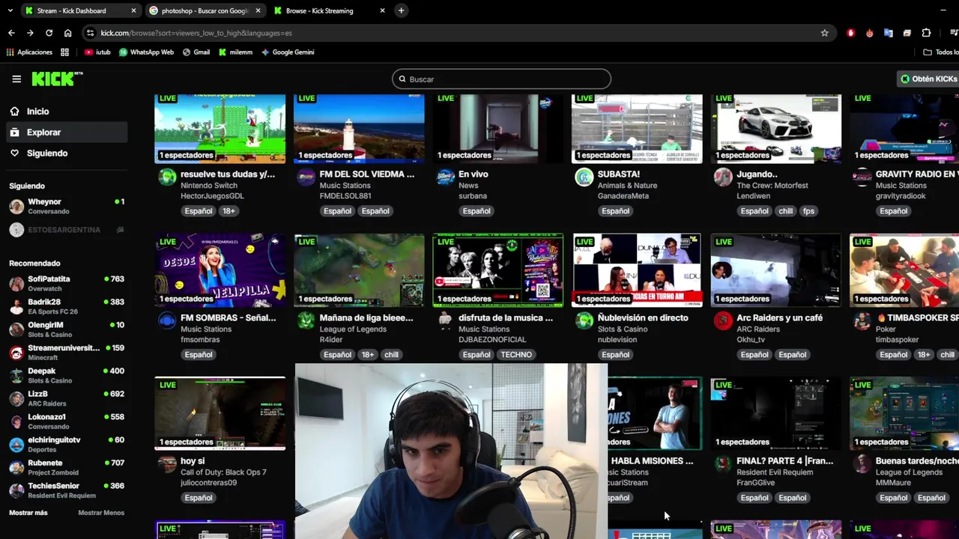
Task: Open Badrik28 in the Recomendado list
Action: [67, 306]
